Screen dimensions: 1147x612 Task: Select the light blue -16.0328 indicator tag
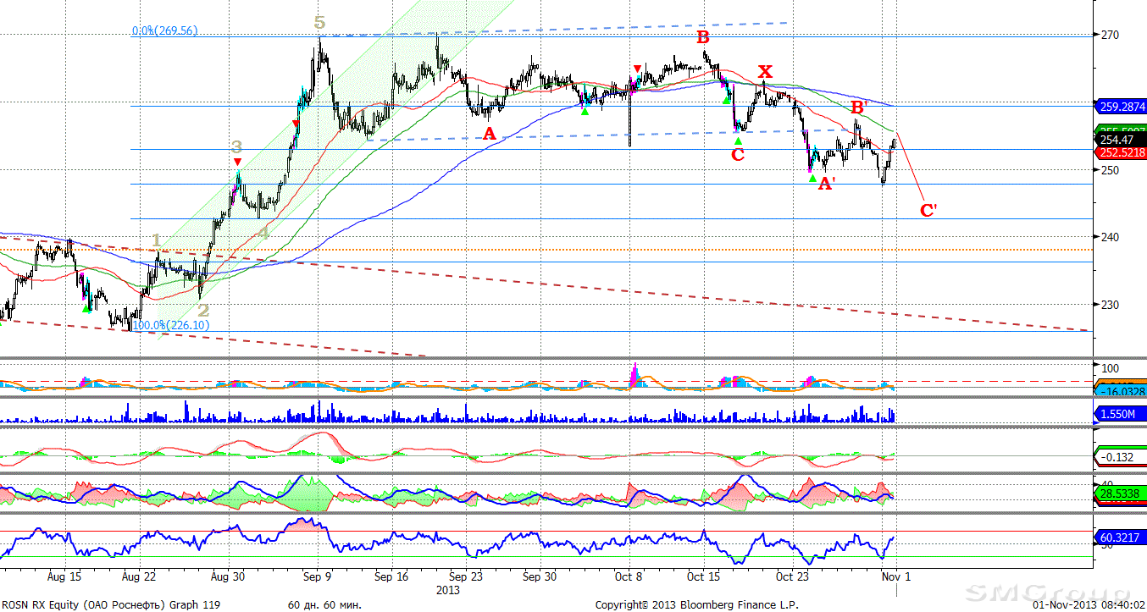[1121, 391]
